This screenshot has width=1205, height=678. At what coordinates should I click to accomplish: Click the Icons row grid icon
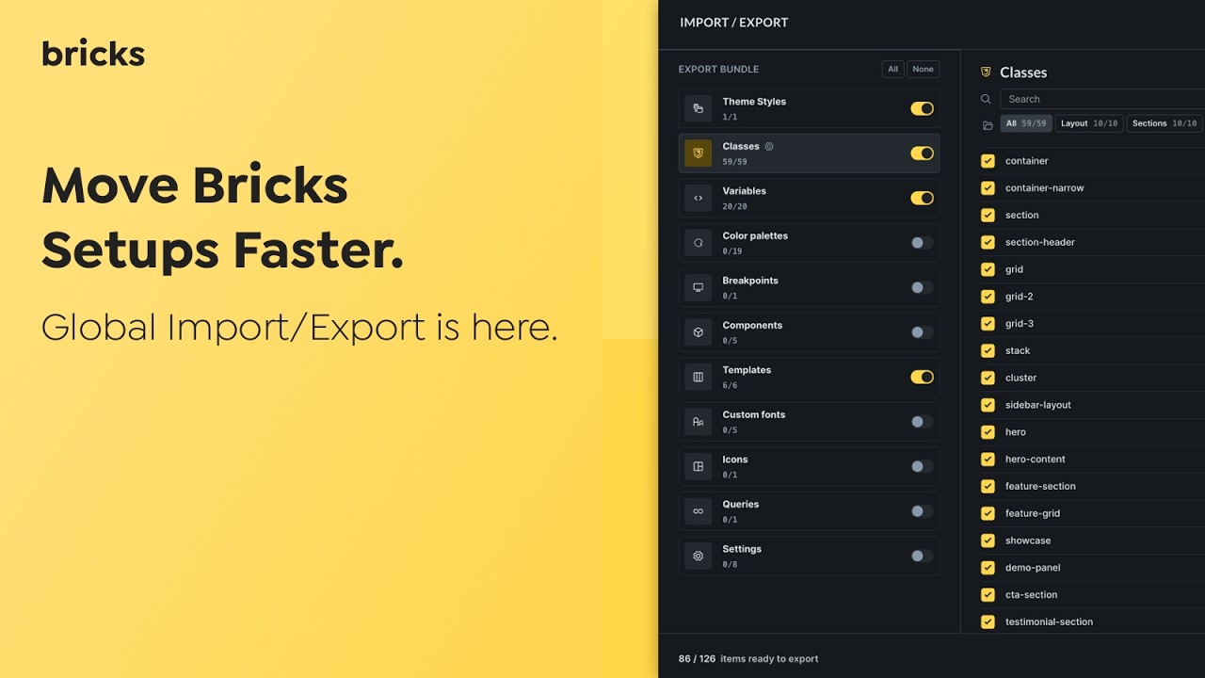click(699, 466)
